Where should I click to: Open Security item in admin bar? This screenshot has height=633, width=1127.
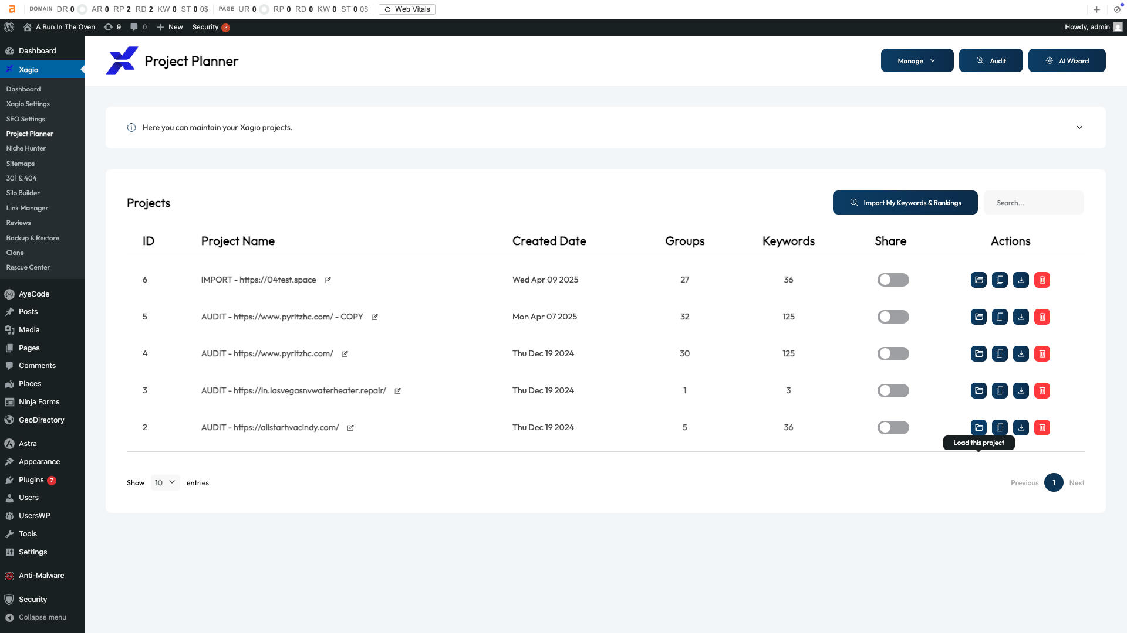[211, 27]
